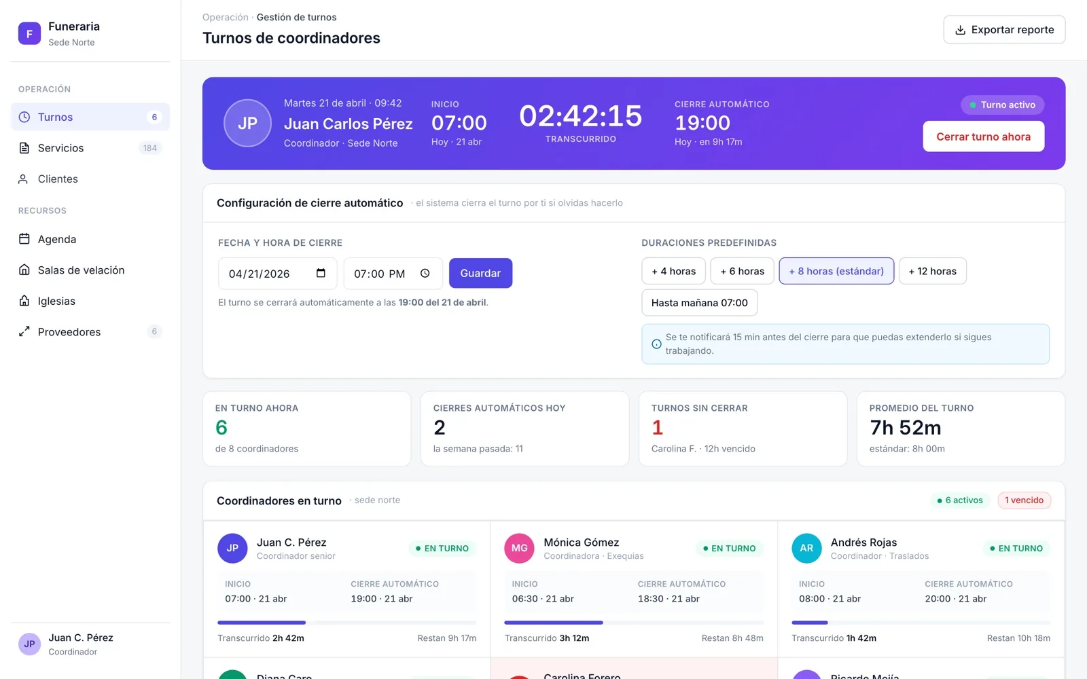Click the EN TURNO badge for Andrés Rojas

(1016, 549)
